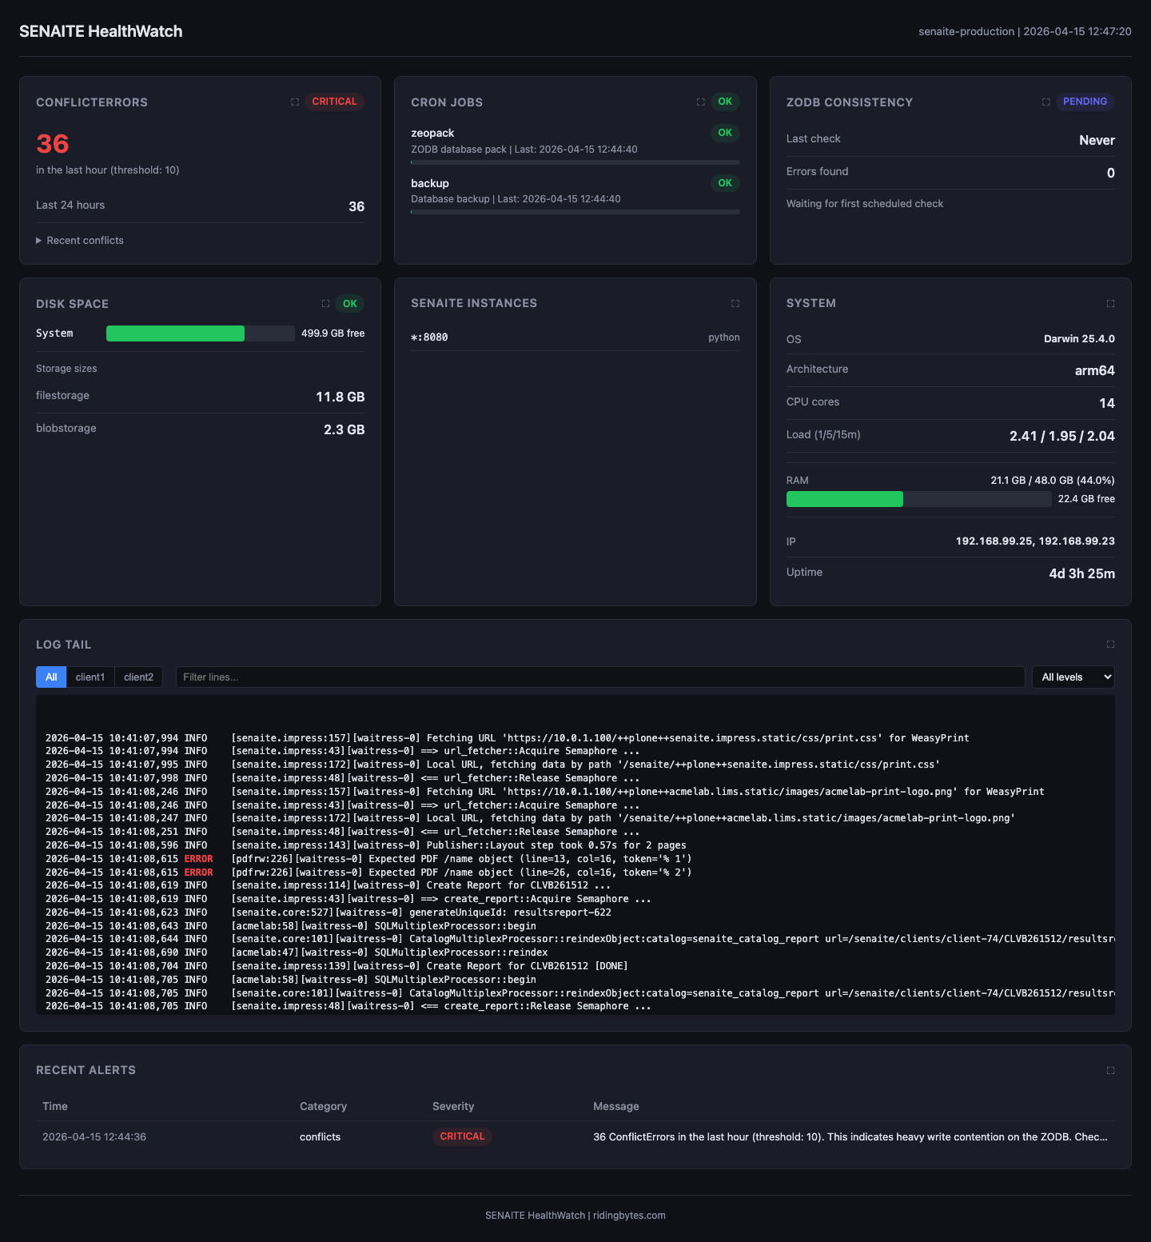Expand the Recent Alerts section
The image size is (1151, 1242).
point(1110,1069)
